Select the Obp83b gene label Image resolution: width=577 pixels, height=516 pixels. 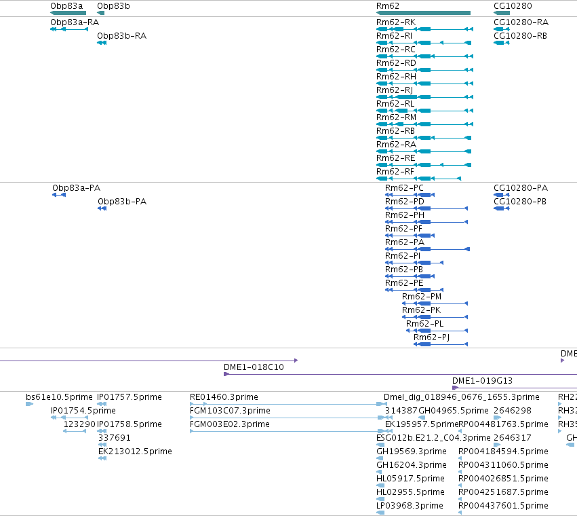pyautogui.click(x=113, y=6)
